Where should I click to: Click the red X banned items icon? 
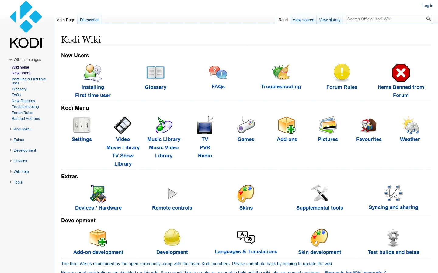pos(401,73)
